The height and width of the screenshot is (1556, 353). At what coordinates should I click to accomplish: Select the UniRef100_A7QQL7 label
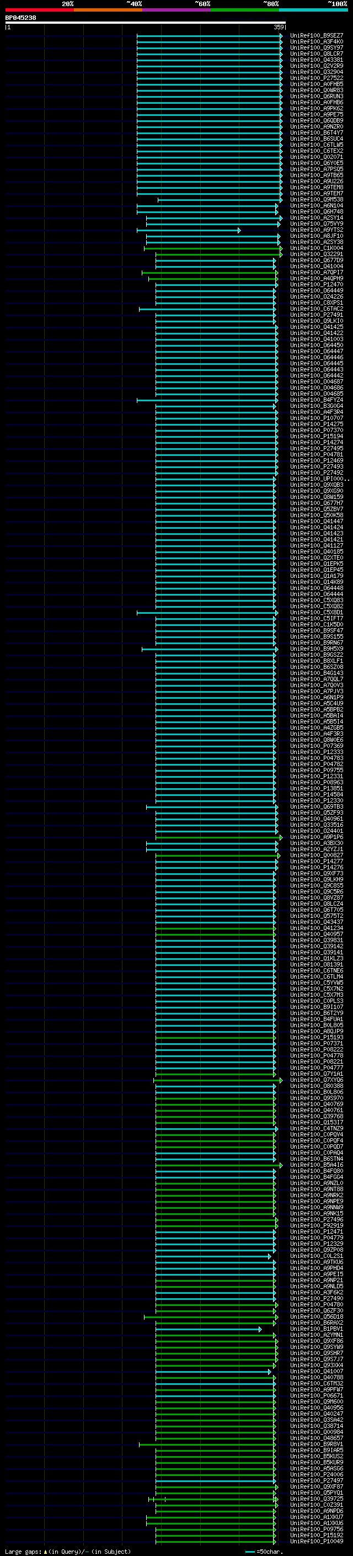(x=316, y=679)
